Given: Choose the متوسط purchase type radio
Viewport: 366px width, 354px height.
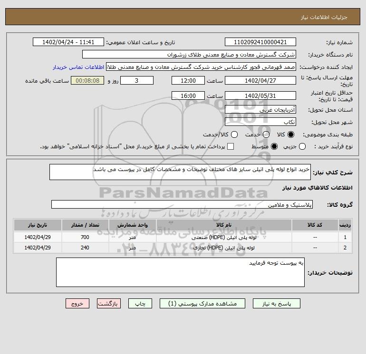Looking at the screenshot, I should (x=274, y=146).
